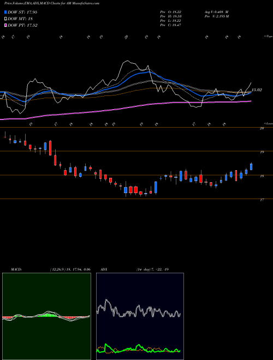Select the 'DOW MT: 18' legend text
This screenshot has height=360, width=273.
20,19
